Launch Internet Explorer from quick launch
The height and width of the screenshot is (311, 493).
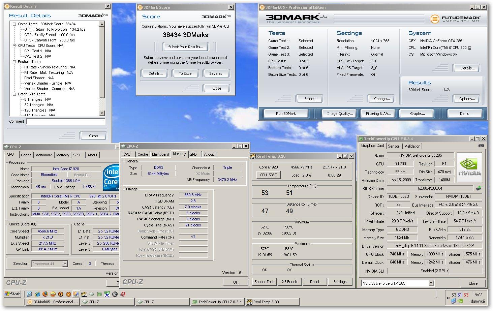point(38,294)
